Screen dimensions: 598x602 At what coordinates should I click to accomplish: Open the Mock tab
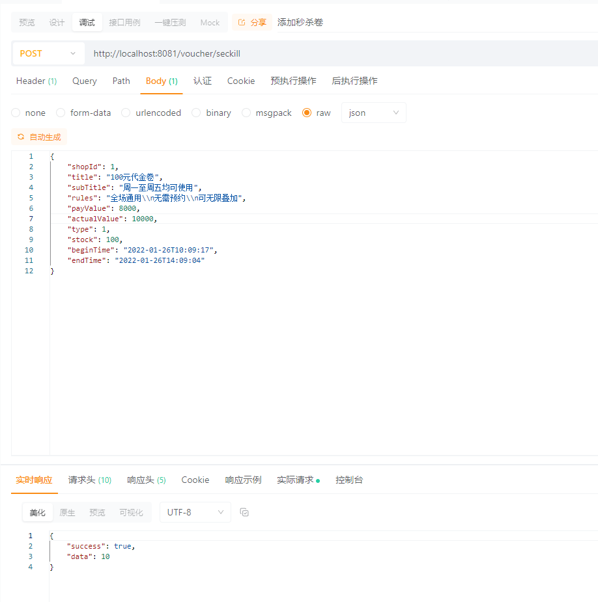pos(210,22)
